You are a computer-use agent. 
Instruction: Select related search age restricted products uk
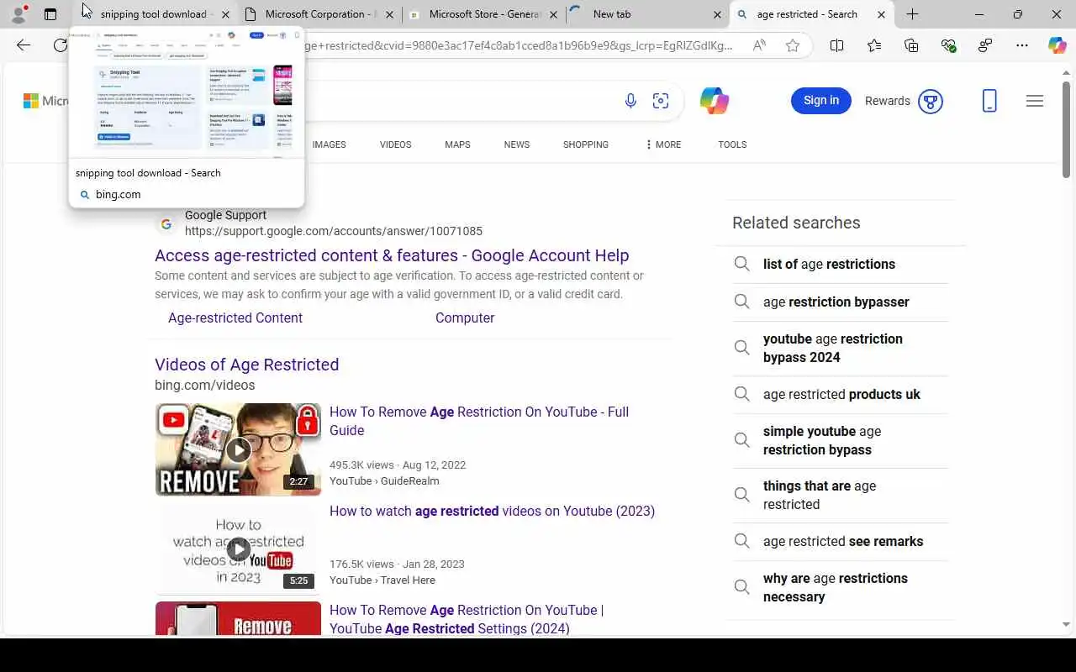coord(841,394)
